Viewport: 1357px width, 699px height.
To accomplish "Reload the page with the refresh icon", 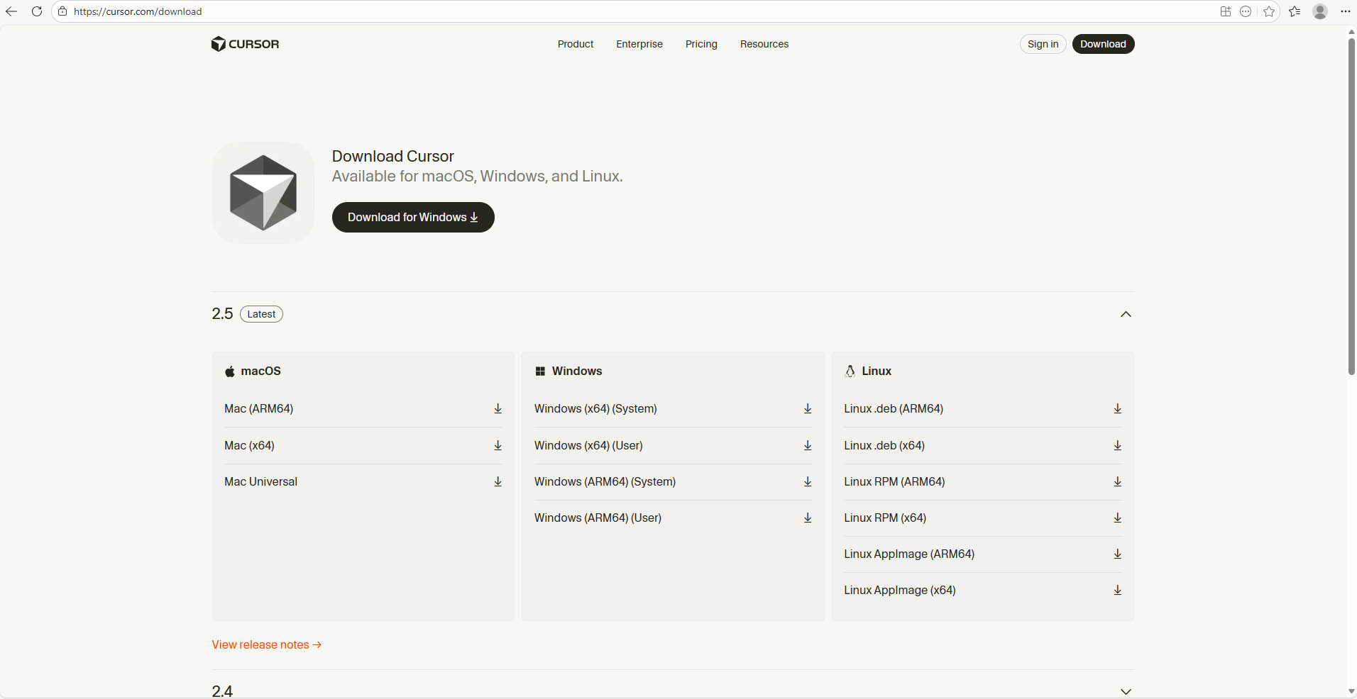I will pyautogui.click(x=37, y=11).
